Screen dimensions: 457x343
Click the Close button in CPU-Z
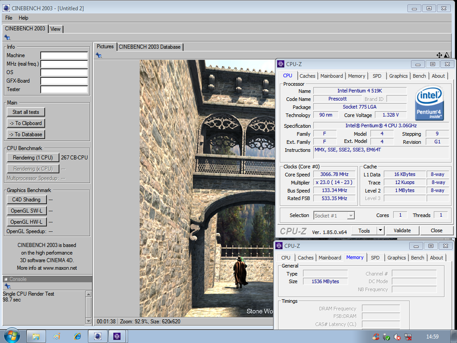tap(436, 230)
